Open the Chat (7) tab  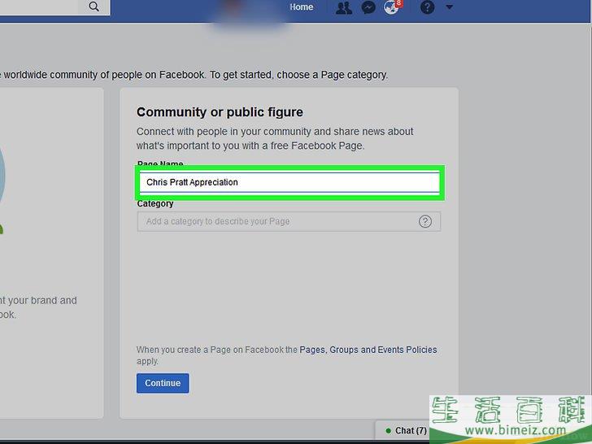[406, 430]
